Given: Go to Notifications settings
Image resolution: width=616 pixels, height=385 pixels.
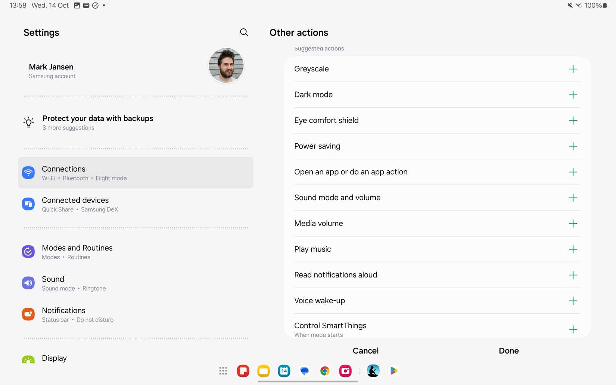Looking at the screenshot, I should point(136,315).
